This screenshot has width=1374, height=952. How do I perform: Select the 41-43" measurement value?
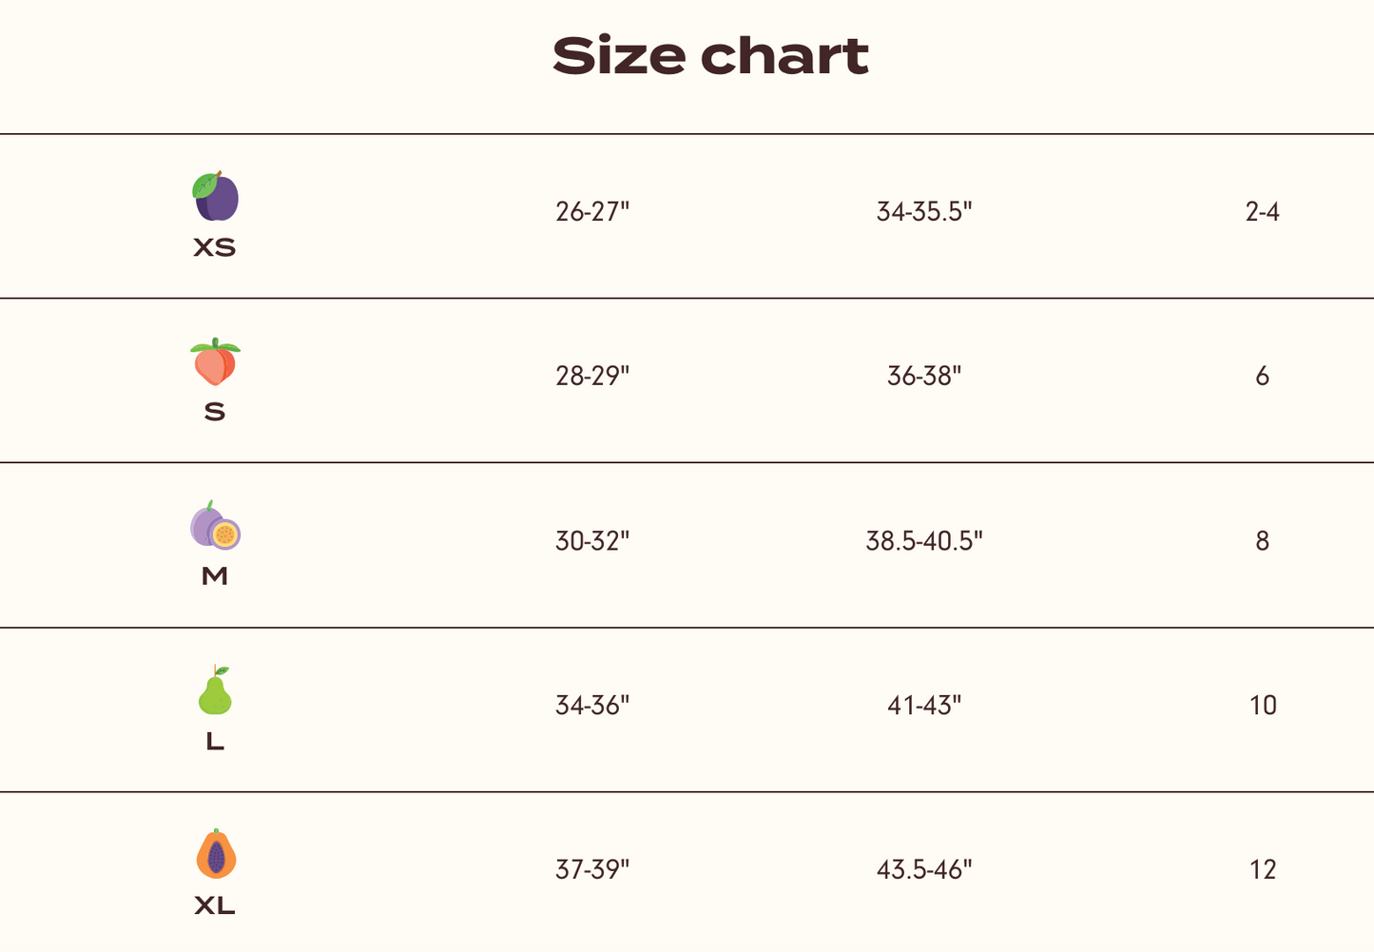point(924,706)
